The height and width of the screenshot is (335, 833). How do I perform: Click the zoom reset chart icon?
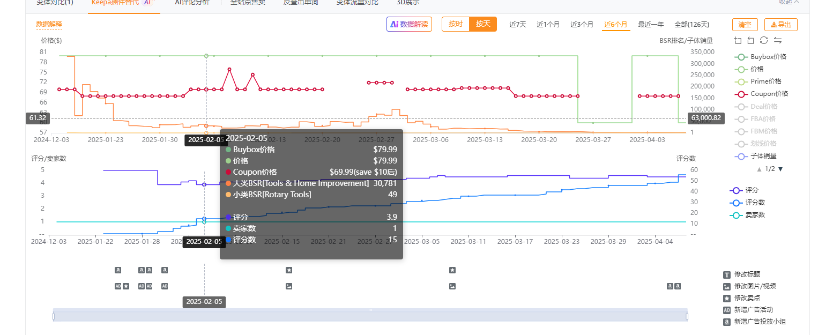coord(750,40)
